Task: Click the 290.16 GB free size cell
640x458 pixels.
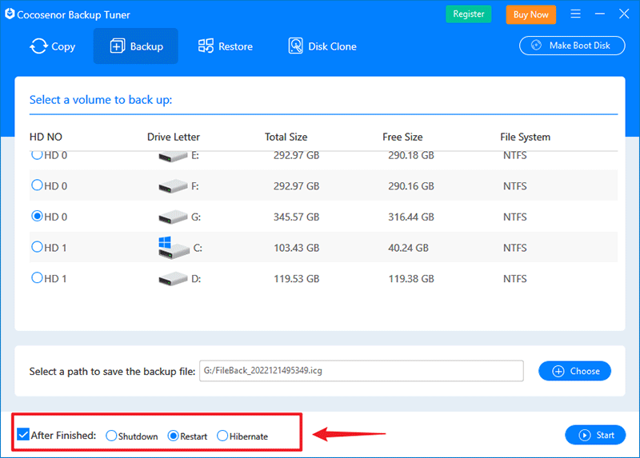Action: coord(411,186)
